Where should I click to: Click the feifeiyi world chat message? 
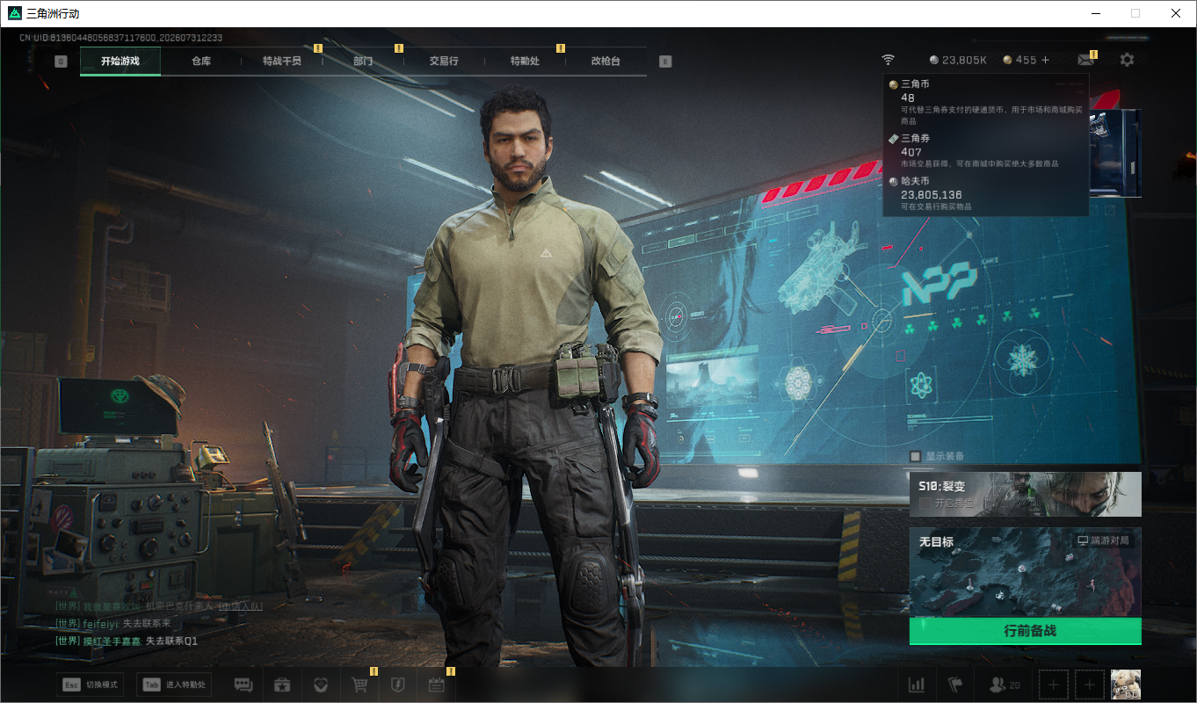click(112, 624)
